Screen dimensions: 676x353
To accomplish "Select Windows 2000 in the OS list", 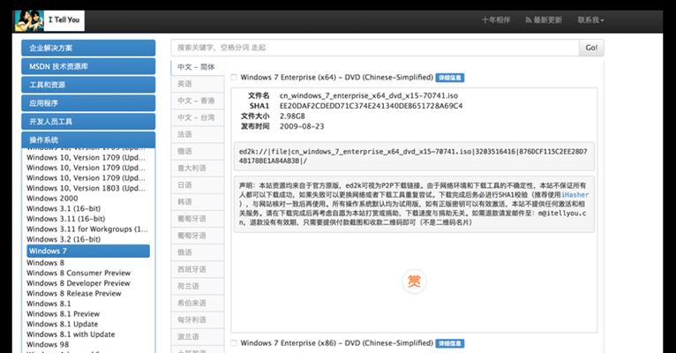I will point(52,199).
